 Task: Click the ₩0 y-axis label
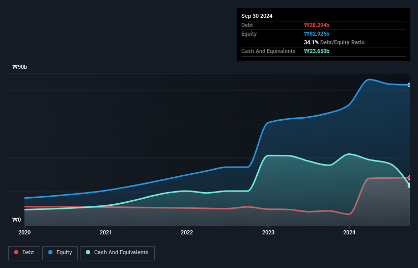coord(16,220)
